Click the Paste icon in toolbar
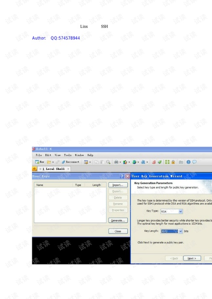Image resolution: width=212 pixels, height=299 pixels. (x=102, y=162)
